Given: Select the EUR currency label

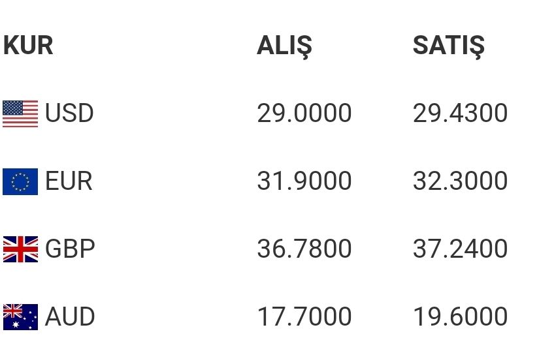Looking at the screenshot, I should coord(69,181).
